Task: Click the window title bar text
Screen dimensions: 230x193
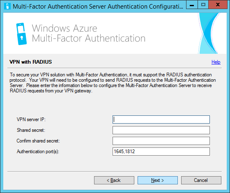Action: (98, 7)
